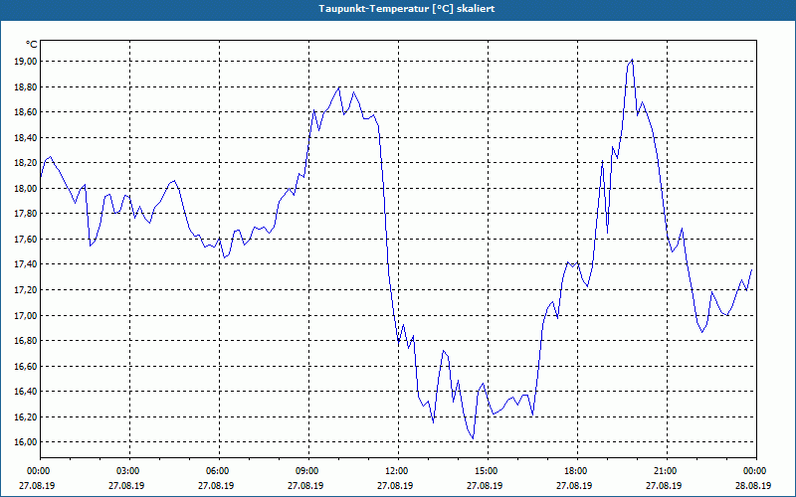
Task: Click the y-axis label 16,80
Action: click(27, 341)
